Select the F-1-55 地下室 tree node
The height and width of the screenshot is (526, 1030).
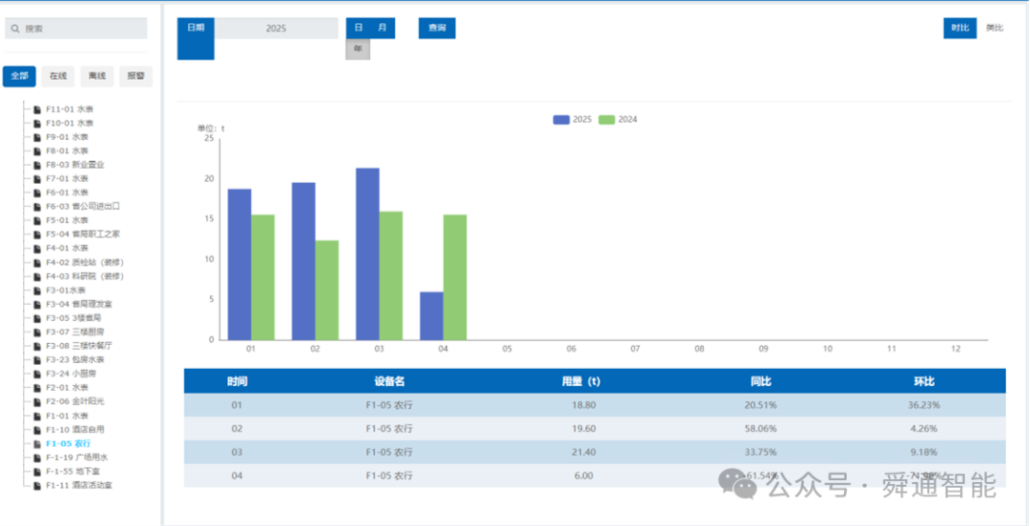pos(72,472)
